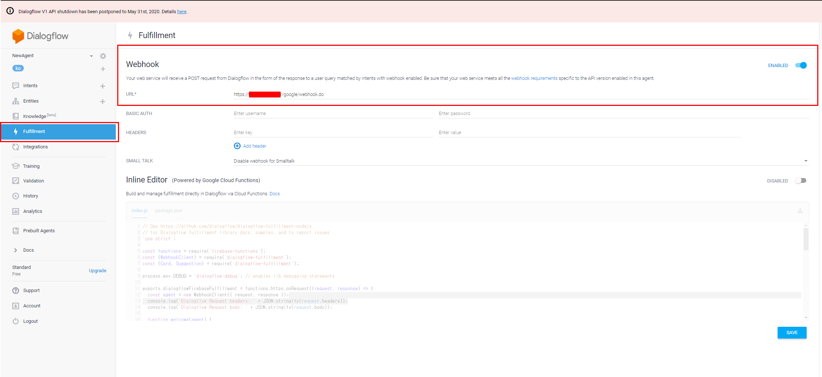Open the Validation section

click(33, 181)
